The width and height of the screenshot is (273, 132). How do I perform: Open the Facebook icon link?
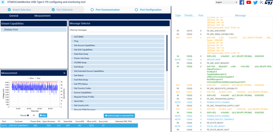[242, 2]
